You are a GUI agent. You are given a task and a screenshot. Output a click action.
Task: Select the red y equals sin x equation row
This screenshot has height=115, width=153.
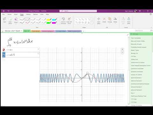[21, 50]
